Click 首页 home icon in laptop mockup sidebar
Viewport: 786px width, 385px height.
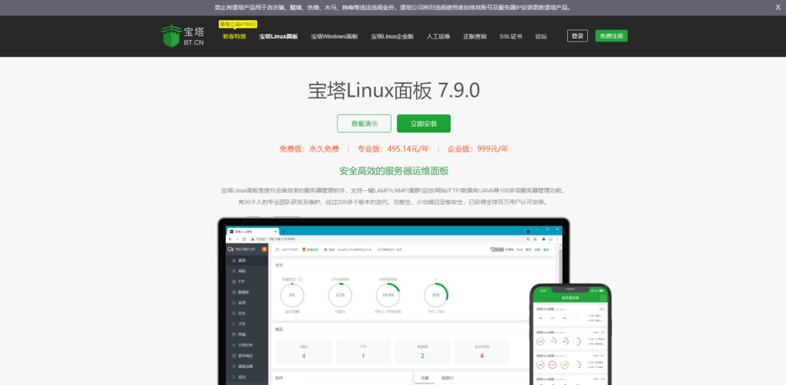(233, 260)
